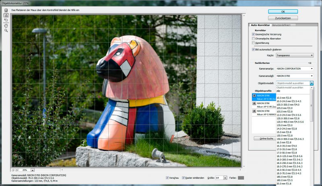This screenshot has width=322, height=186.
Task: Click the zoom out minus button
Action: point(13,170)
